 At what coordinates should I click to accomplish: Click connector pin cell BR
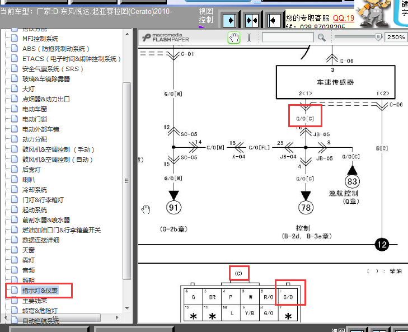pyautogui.click(x=212, y=297)
